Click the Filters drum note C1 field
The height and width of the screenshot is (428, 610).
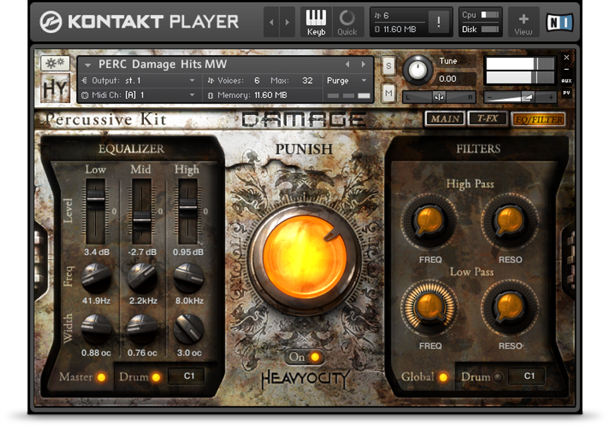click(x=527, y=376)
